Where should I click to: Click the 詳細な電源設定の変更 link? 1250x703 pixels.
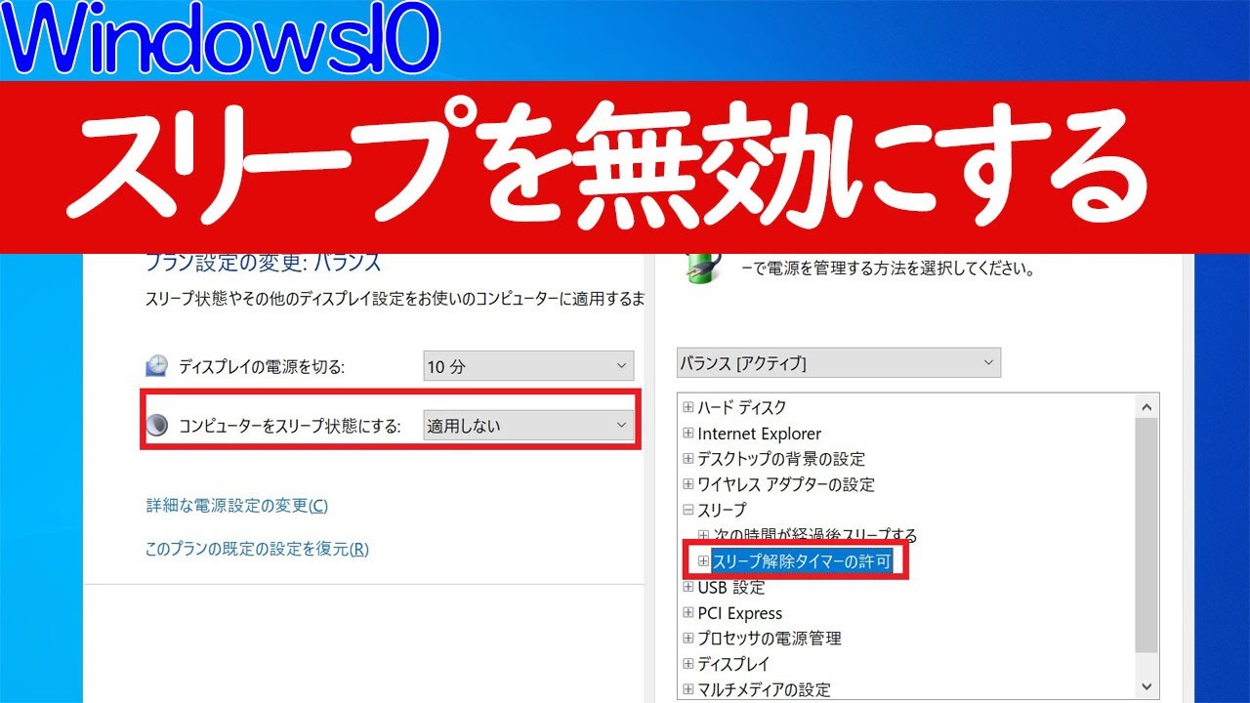236,506
